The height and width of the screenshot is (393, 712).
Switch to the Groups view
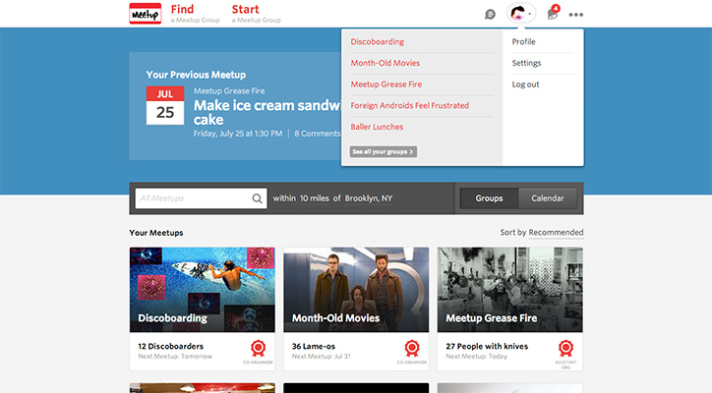coord(489,198)
